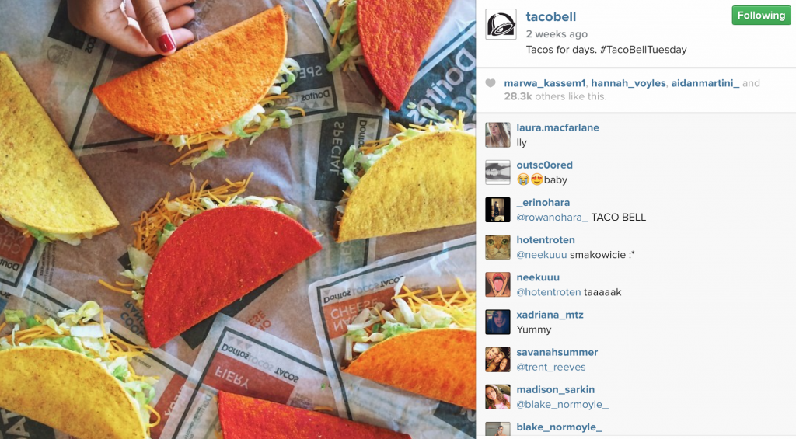Open hannah_voyles profile from likes
The width and height of the screenshot is (796, 439).
click(628, 83)
